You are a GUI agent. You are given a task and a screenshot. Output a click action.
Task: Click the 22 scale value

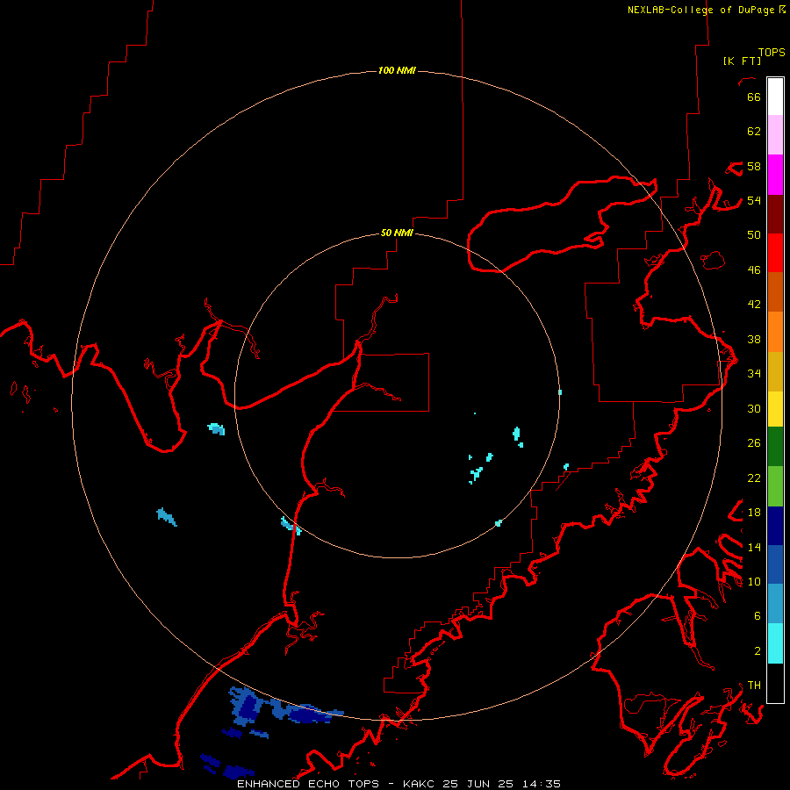click(x=754, y=478)
